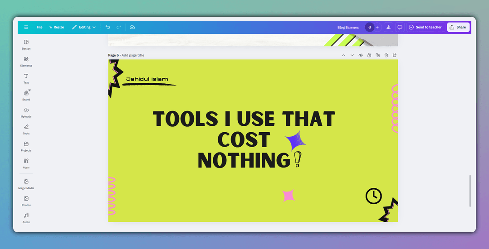Open the comments speech bubble

(x=400, y=27)
